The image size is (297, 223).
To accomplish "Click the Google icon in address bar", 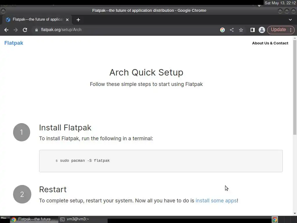I will (222, 30).
